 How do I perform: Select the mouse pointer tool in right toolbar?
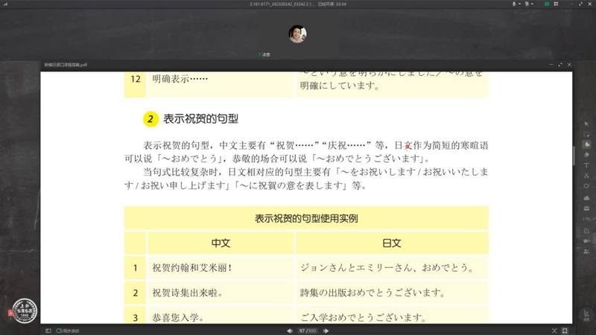(x=587, y=122)
